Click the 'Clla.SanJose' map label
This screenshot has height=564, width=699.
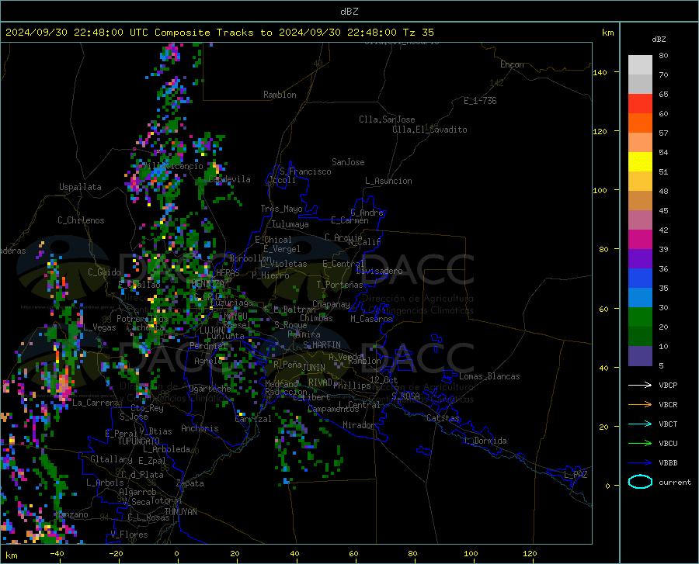point(387,119)
